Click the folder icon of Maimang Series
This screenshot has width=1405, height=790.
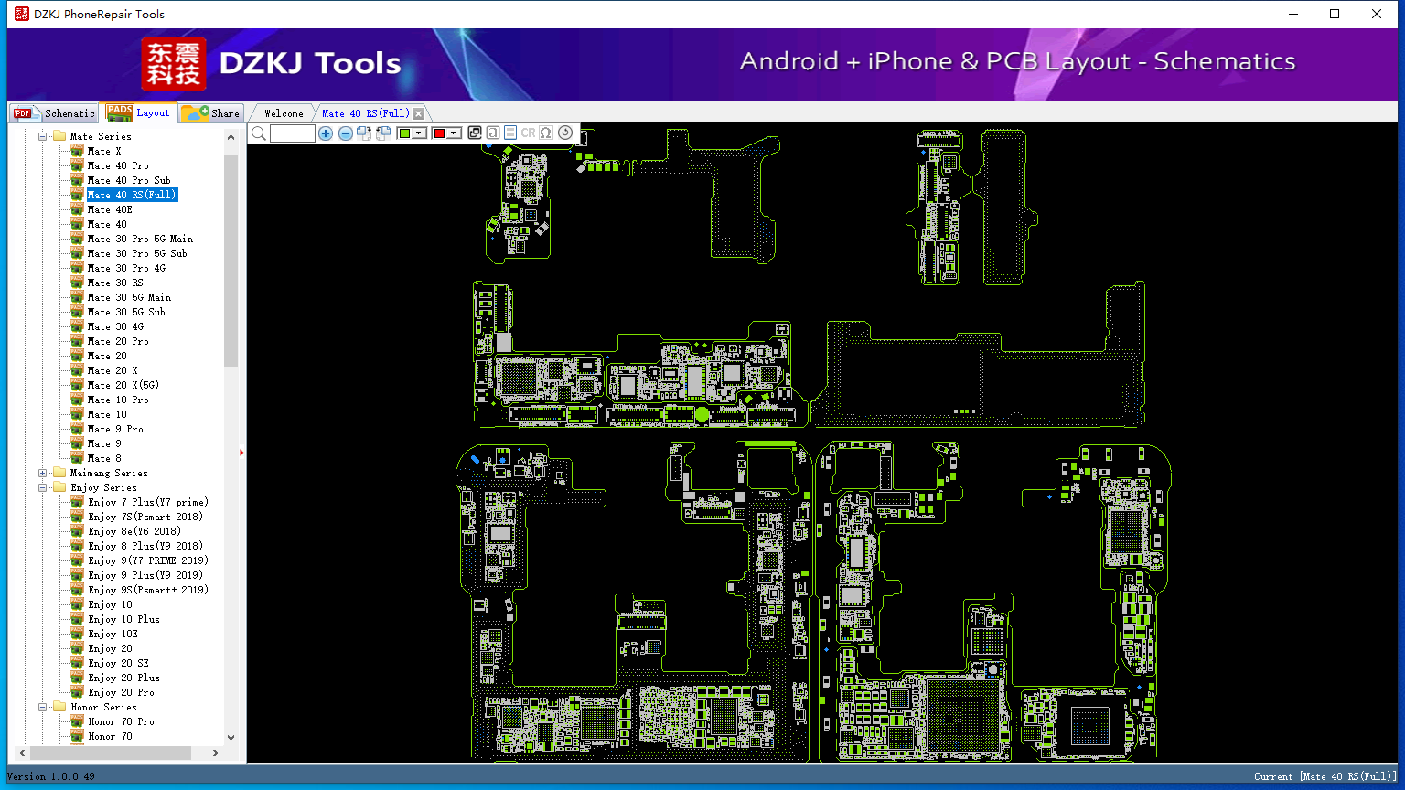(59, 473)
